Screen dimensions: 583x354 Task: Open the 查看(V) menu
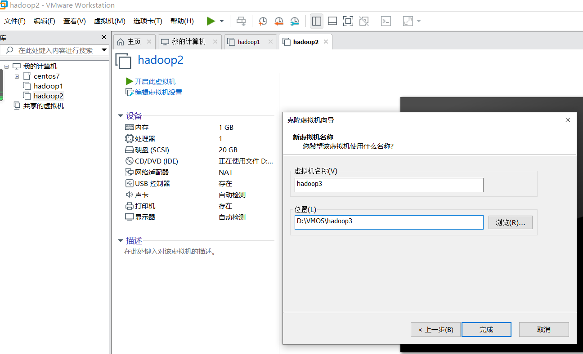tap(75, 21)
